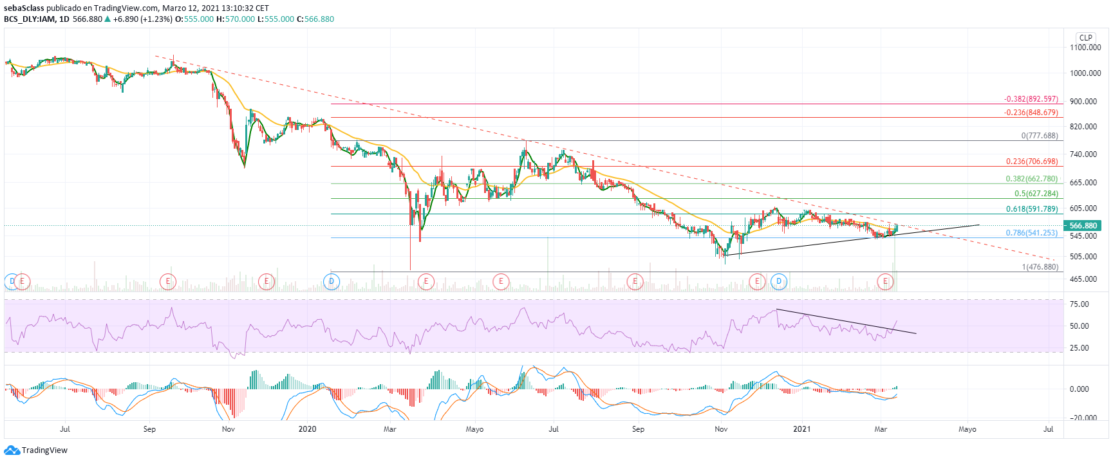Click the C:566.880 close value in header
Viewport: 1113px width, 462px height.
315,19
